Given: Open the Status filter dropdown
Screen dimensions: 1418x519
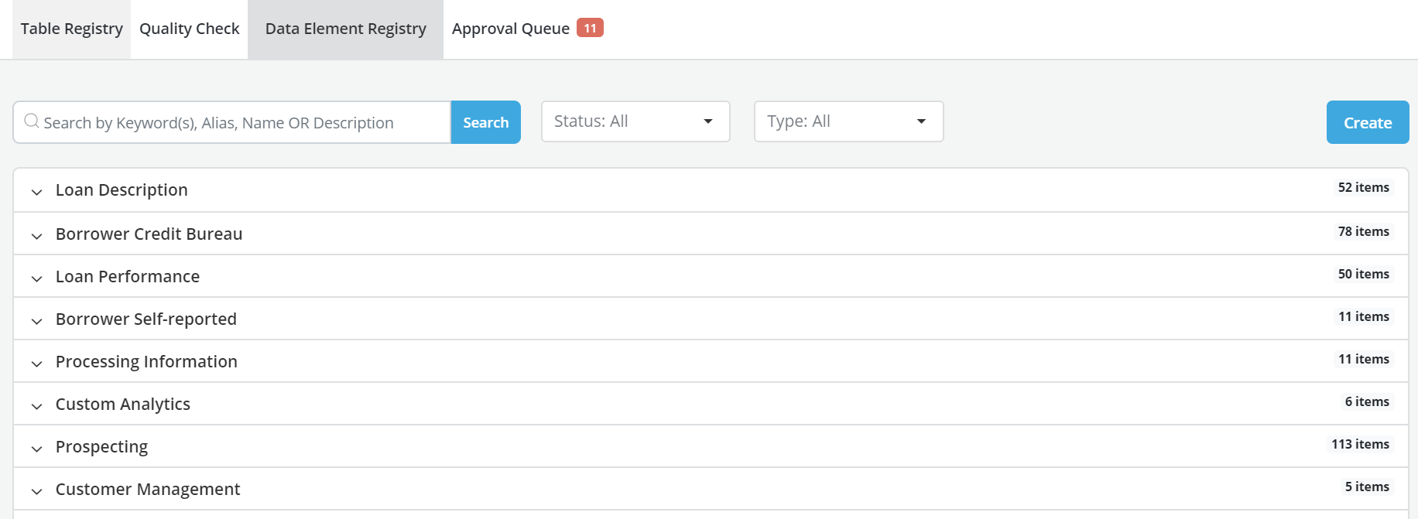Looking at the screenshot, I should tap(635, 121).
